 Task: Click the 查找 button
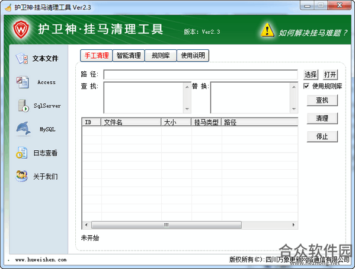(x=322, y=100)
